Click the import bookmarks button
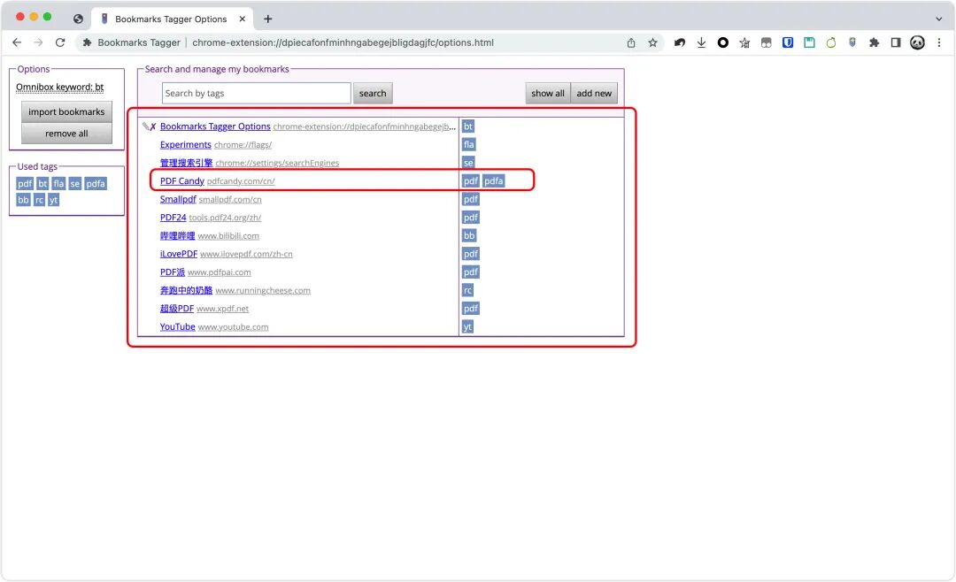 click(66, 112)
